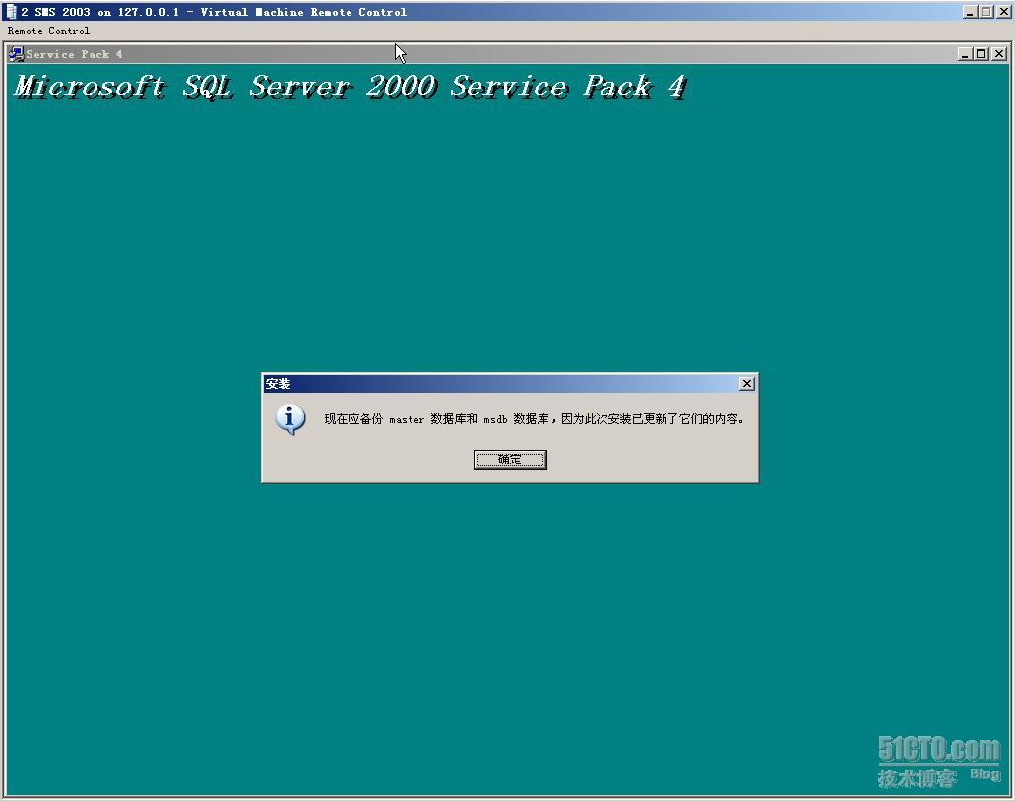Close the Service Pack 4 window
The height and width of the screenshot is (802, 1015).
click(999, 54)
